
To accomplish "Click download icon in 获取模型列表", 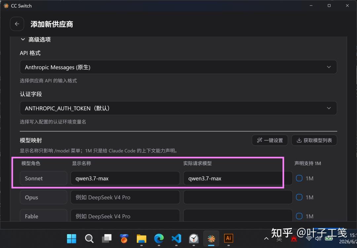I will pyautogui.click(x=299, y=140).
